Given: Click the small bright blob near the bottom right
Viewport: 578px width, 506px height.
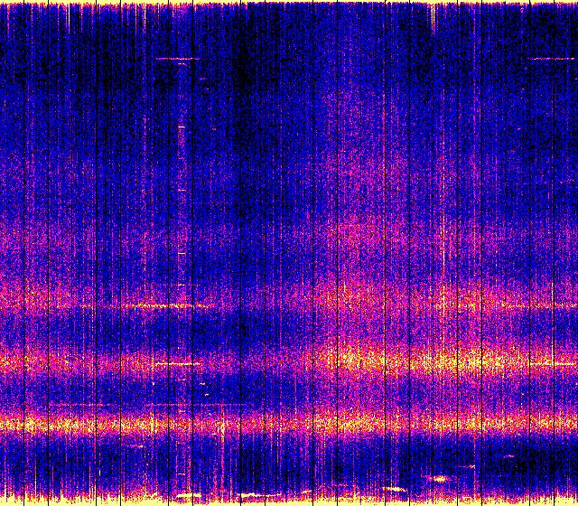Looking at the screenshot, I should [x=440, y=478].
